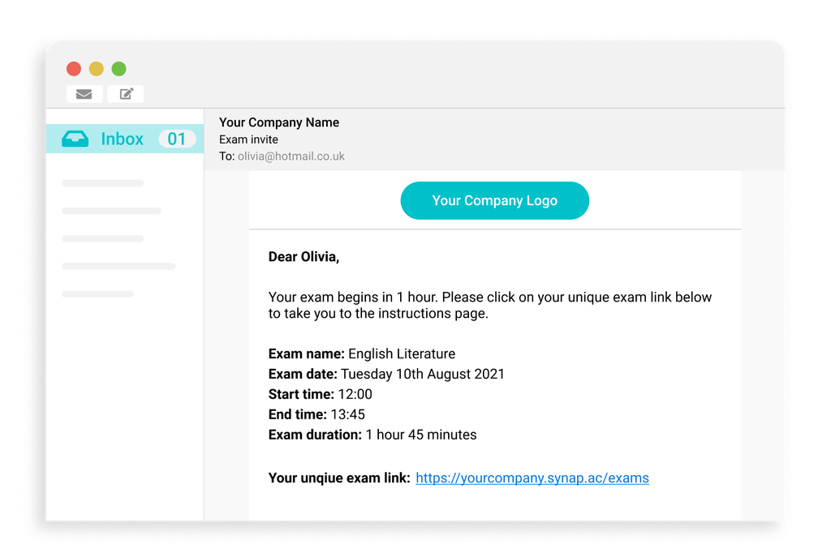831x553 pixels.
Task: Open the unique exam link
Action: point(532,478)
